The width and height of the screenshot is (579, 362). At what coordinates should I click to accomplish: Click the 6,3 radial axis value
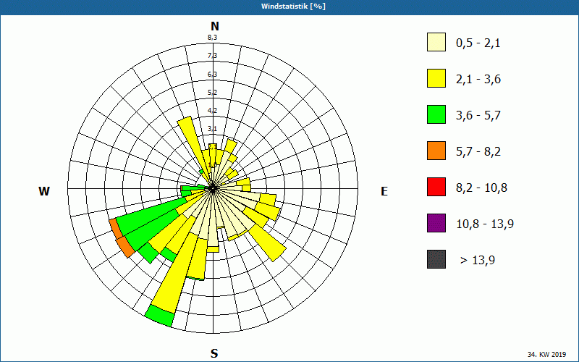(x=212, y=75)
